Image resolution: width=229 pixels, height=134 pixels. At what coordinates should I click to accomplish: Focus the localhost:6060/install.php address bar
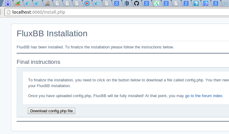pos(117,12)
